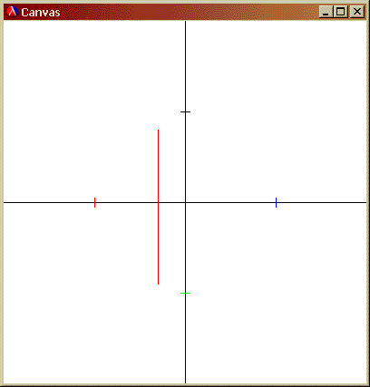Click the bottom end of the red line
This screenshot has width=370, height=387.
158,284
